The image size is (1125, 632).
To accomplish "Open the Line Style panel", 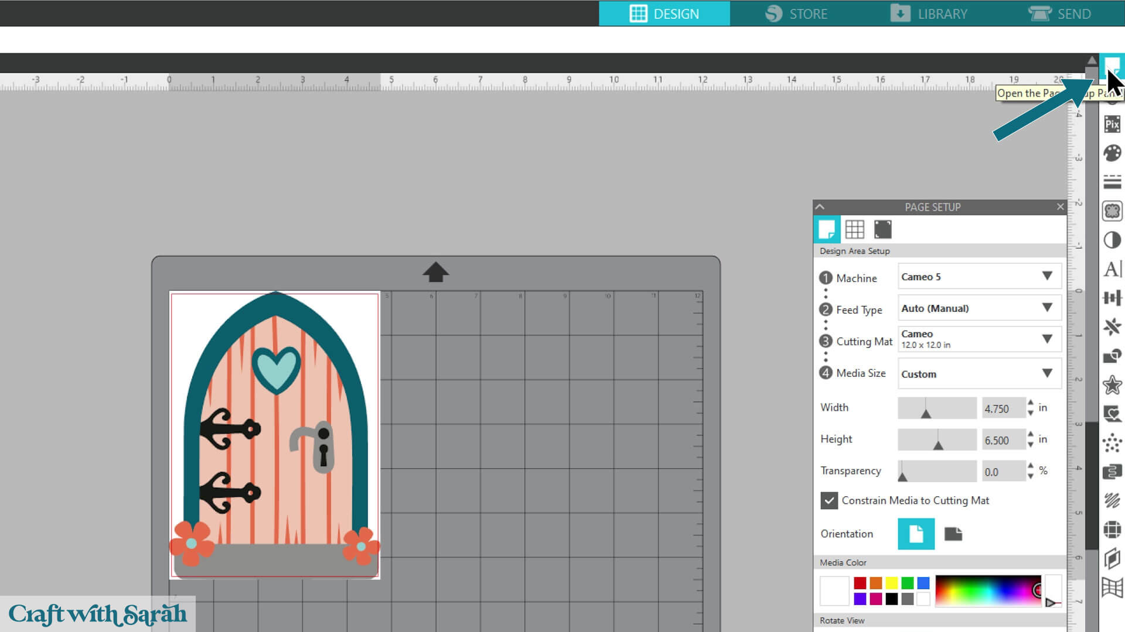I will 1112,182.
